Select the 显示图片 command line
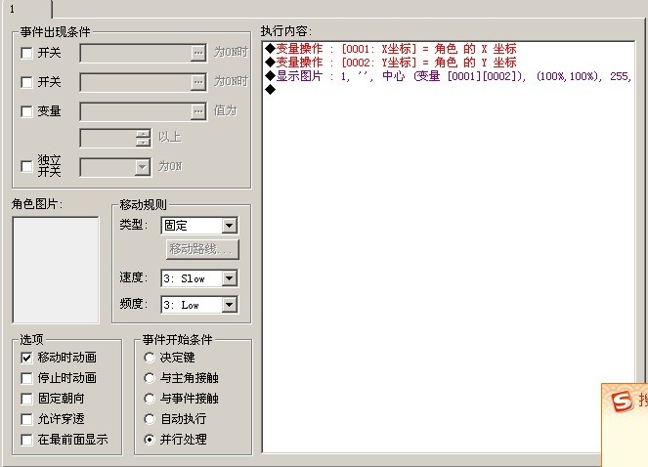This screenshot has width=648, height=467. pos(449,76)
